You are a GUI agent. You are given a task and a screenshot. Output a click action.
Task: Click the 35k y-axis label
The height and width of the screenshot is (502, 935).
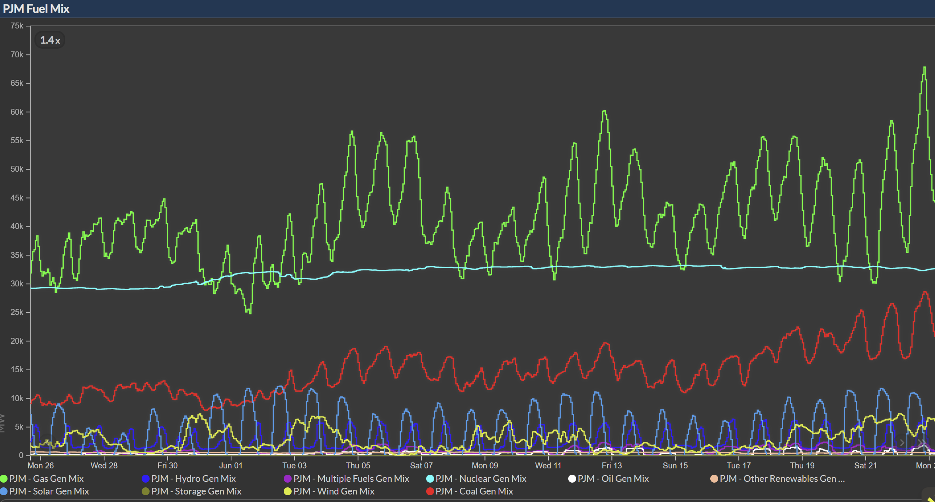(17, 255)
